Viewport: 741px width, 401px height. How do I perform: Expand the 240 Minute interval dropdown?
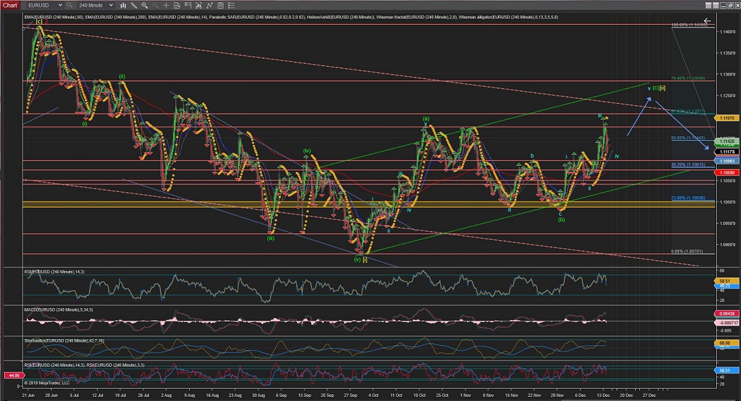(111, 6)
